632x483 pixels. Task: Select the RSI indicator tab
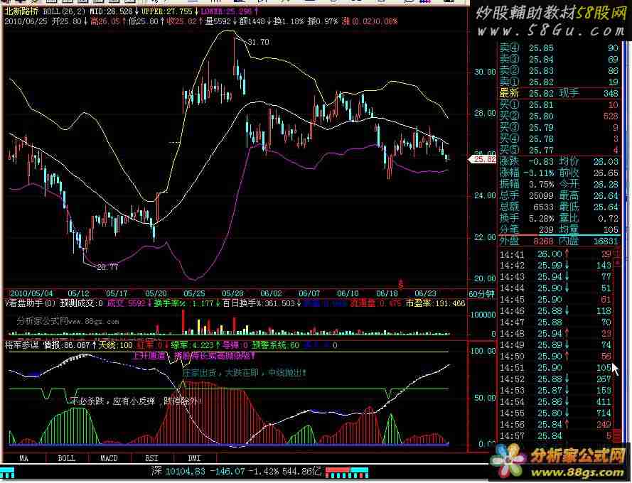coord(152,458)
